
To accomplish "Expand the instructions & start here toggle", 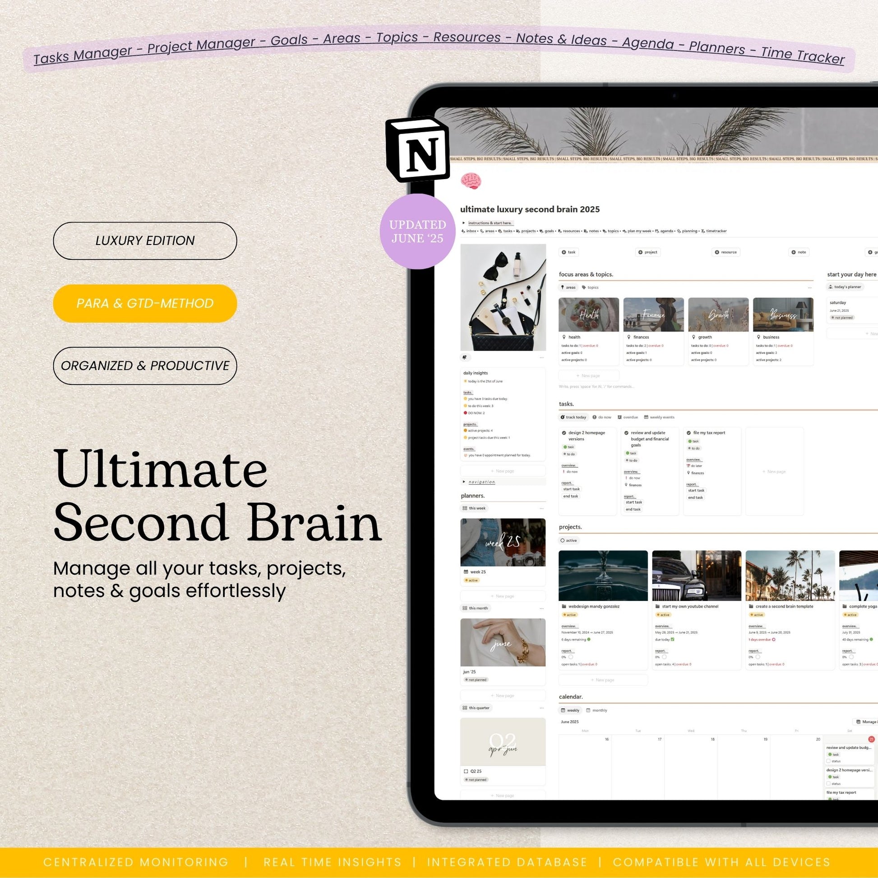I will point(463,223).
